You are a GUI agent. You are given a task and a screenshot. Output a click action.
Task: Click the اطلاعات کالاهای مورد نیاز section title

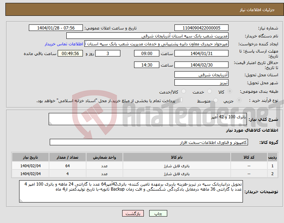[x=252, y=130]
